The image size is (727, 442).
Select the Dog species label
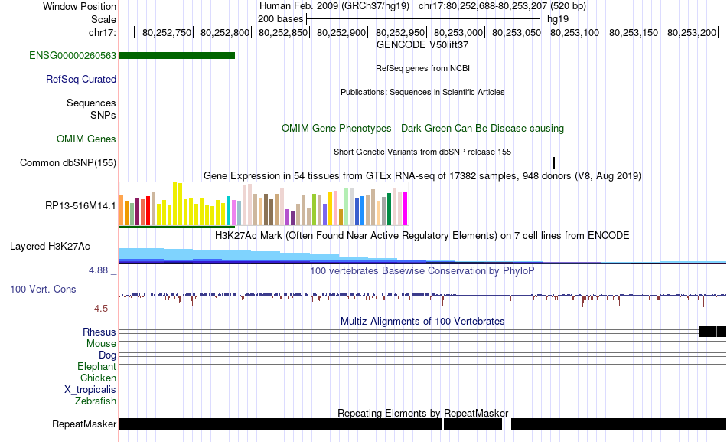pyautogui.click(x=108, y=355)
